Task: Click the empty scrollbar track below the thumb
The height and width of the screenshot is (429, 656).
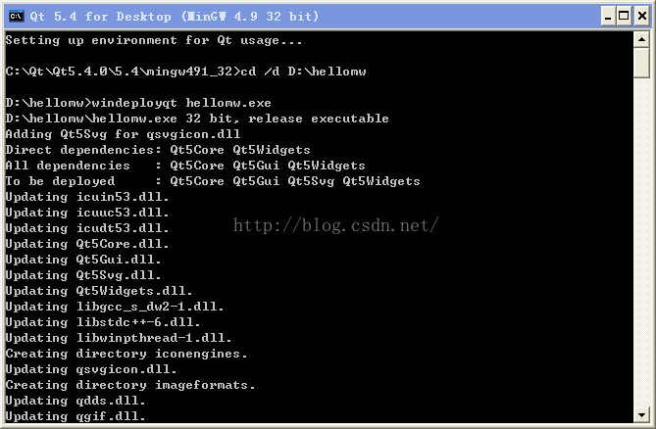Action: click(642, 245)
